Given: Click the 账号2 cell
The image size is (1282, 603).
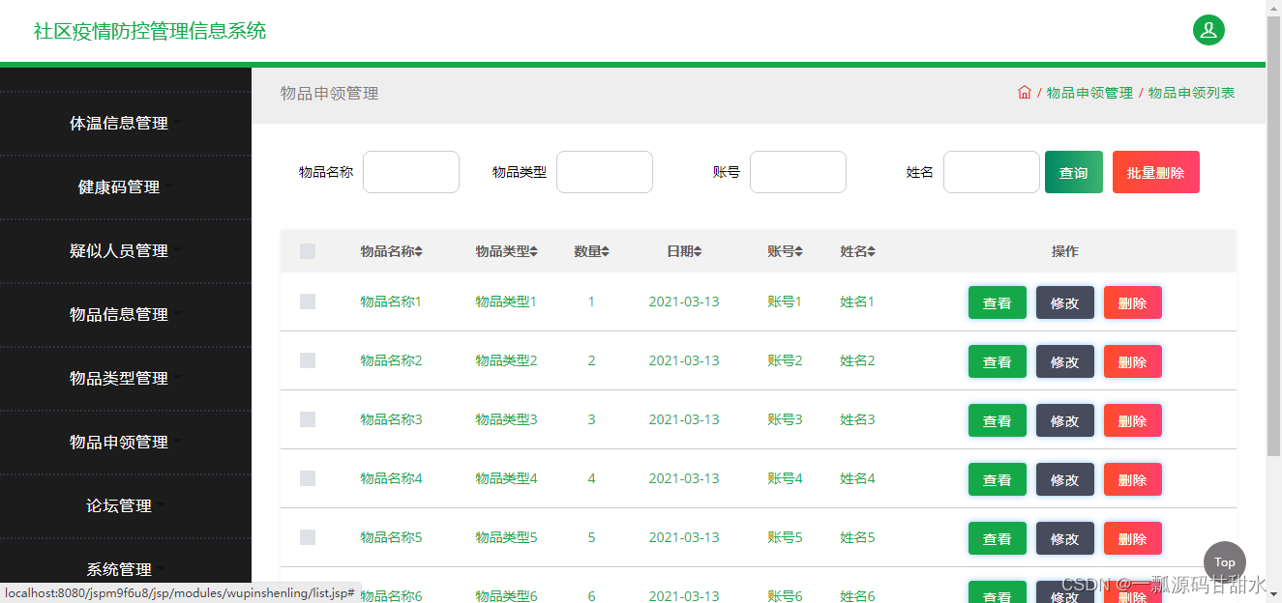Looking at the screenshot, I should pyautogui.click(x=785, y=360).
